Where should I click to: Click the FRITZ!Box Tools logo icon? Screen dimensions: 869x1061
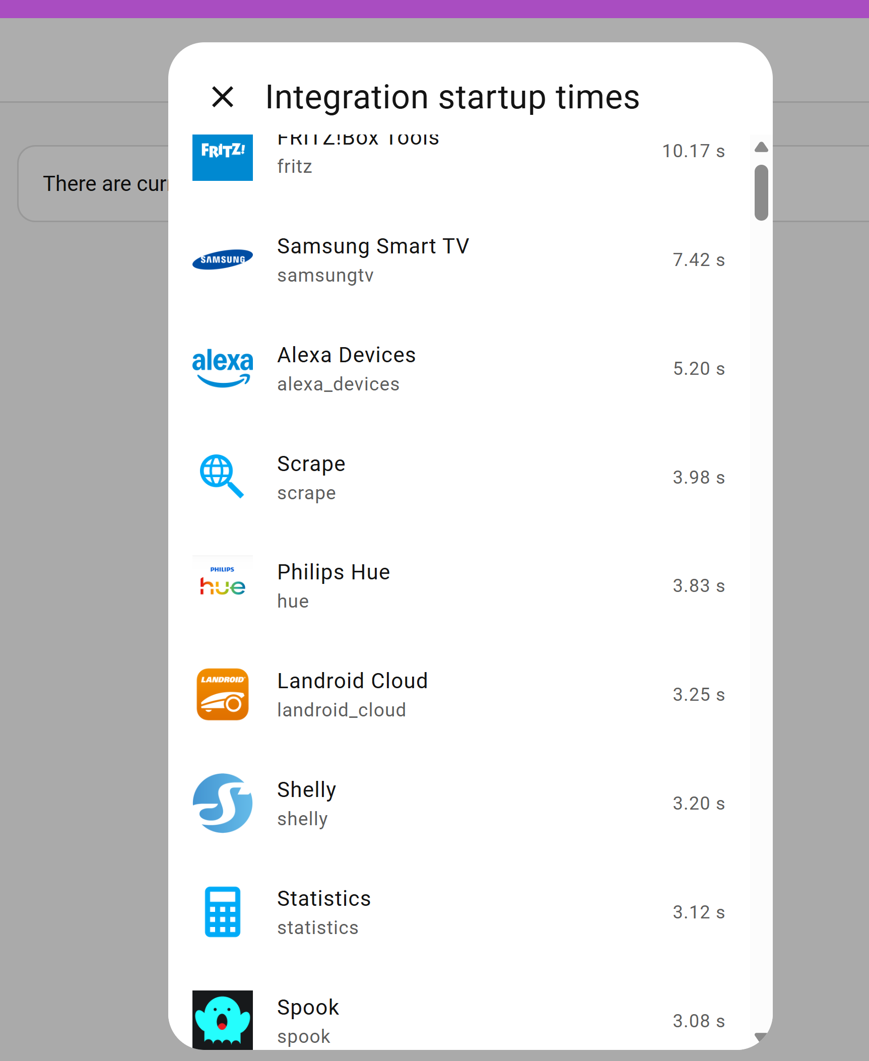point(223,157)
